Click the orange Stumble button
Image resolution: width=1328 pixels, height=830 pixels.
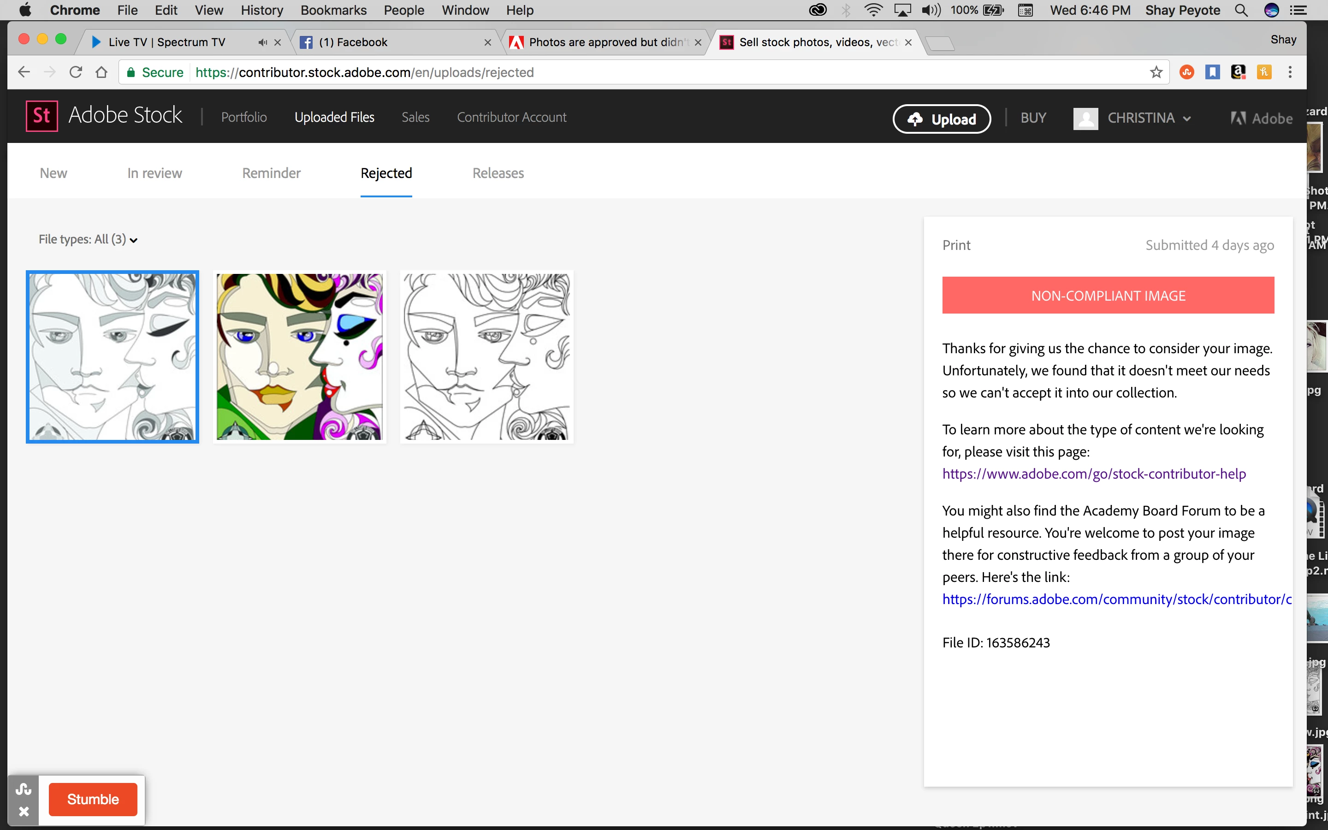pos(93,799)
